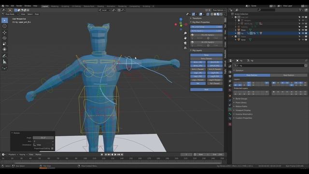Adjust the Angle field in Rotate panel

43,138
